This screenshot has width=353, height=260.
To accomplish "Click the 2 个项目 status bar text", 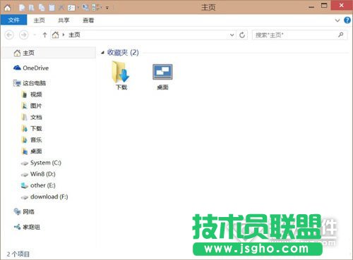I will 18,254.
